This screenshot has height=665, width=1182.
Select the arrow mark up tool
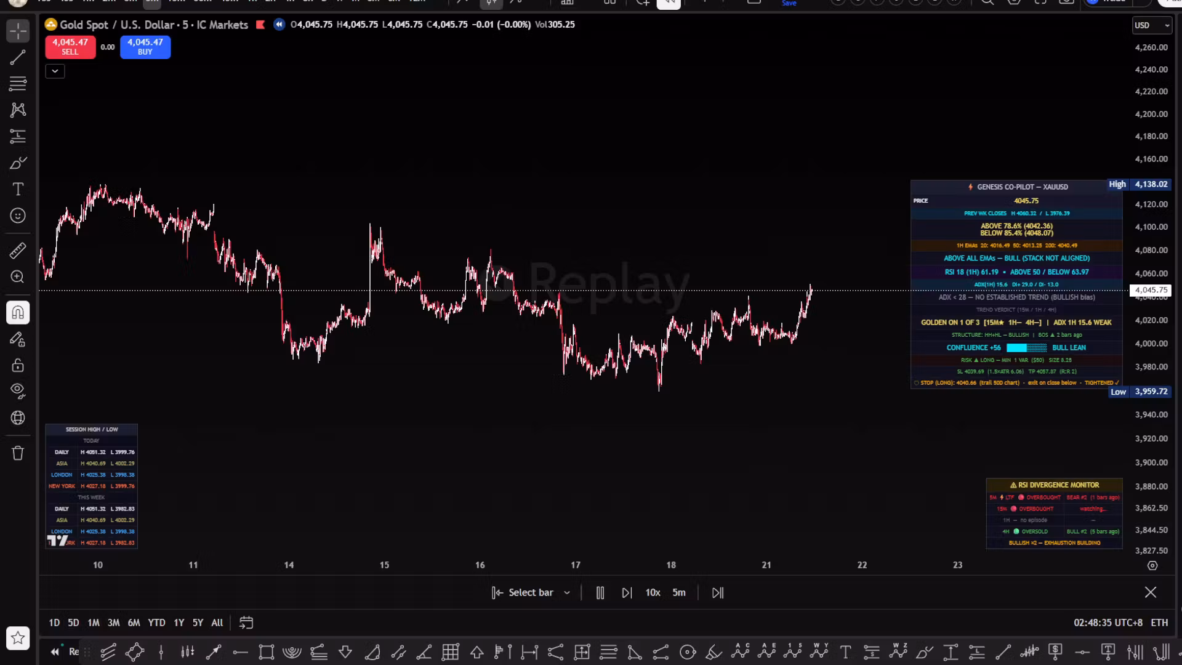coord(477,651)
